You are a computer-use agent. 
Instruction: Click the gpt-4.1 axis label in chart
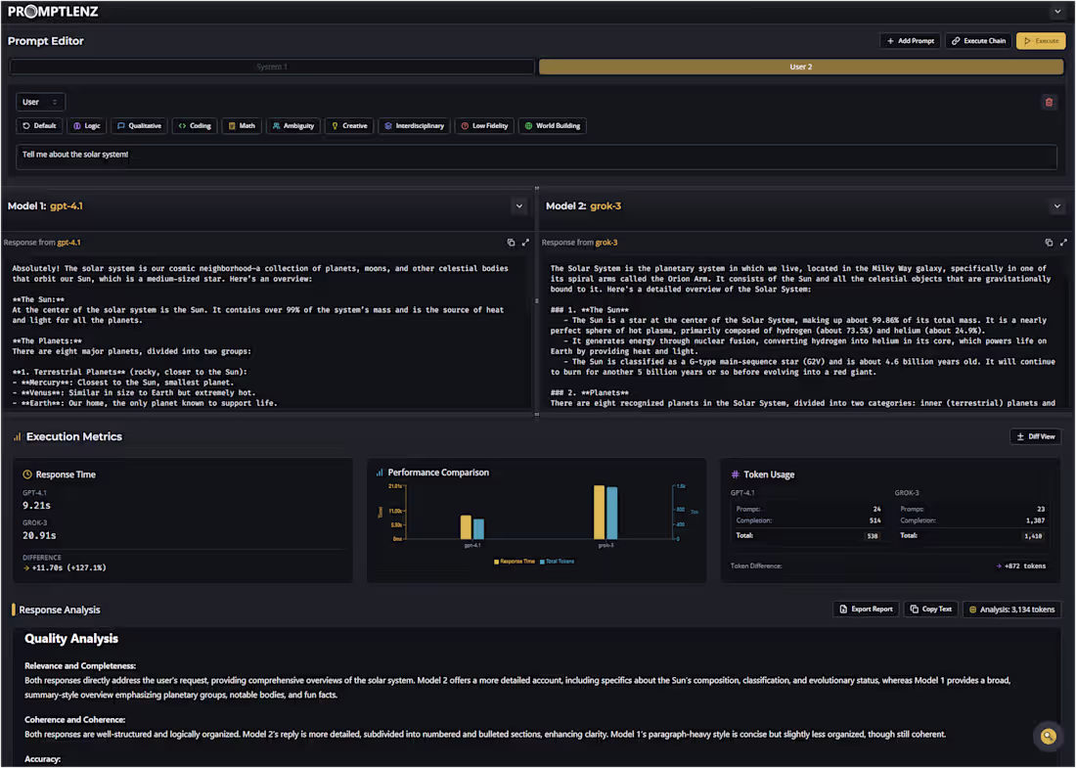pos(472,546)
